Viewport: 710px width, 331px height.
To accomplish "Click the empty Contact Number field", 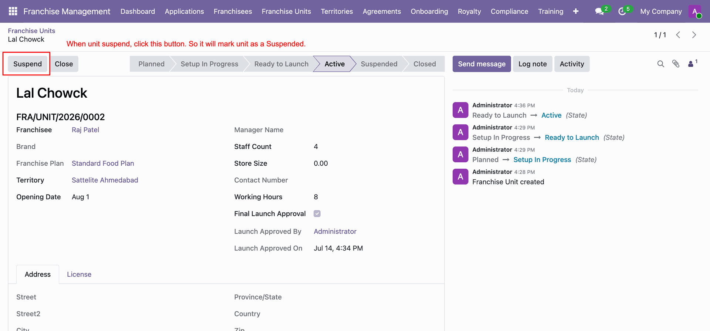I will 375,180.
